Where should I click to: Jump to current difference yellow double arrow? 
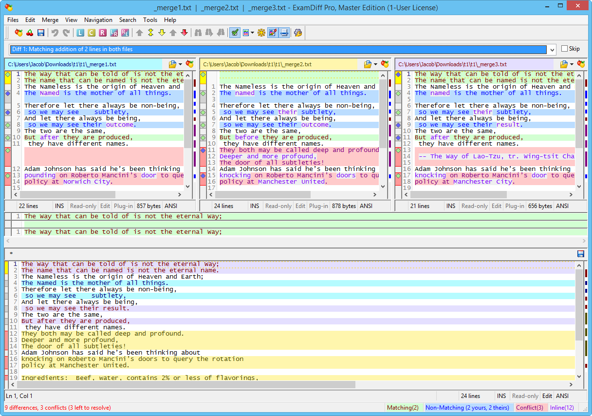pos(150,33)
